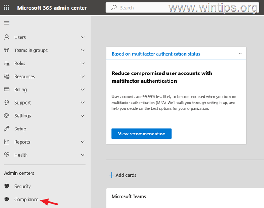
Task: Click the Teams & groups people icon
Action: coord(7,50)
